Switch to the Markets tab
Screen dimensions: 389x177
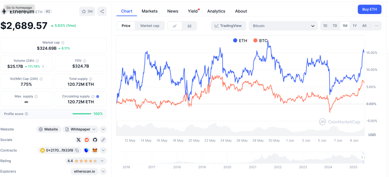pos(150,11)
